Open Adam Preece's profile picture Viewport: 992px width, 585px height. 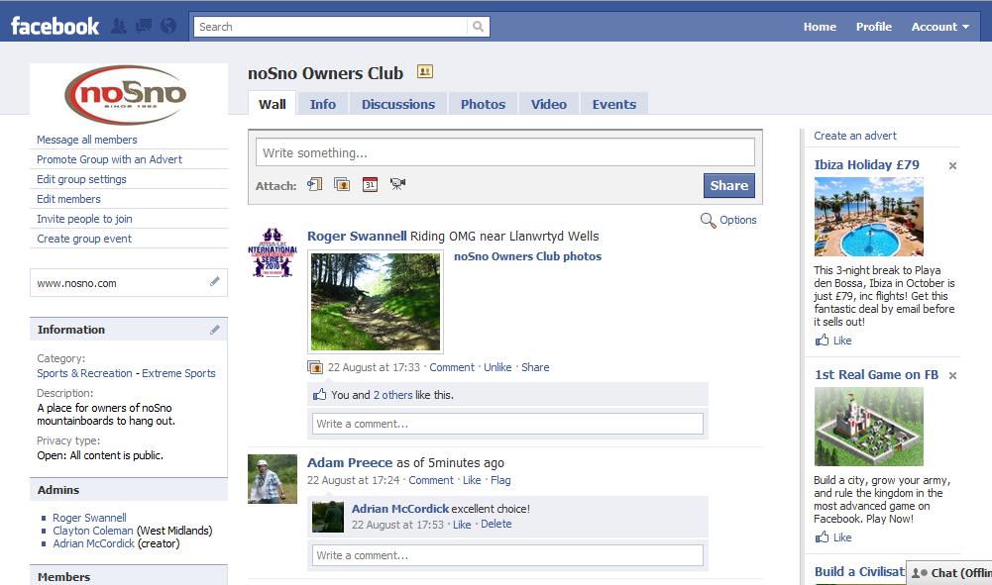tap(273, 479)
